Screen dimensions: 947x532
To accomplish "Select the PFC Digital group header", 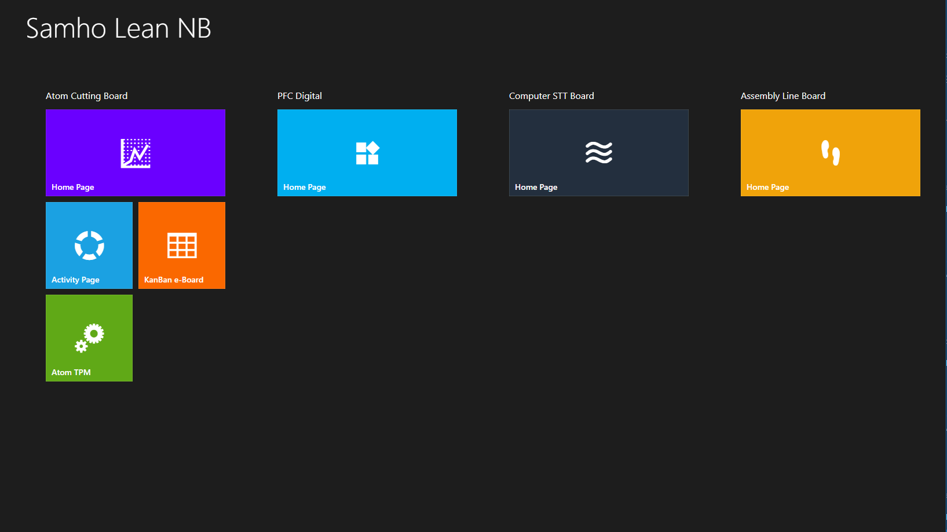I will coord(299,96).
